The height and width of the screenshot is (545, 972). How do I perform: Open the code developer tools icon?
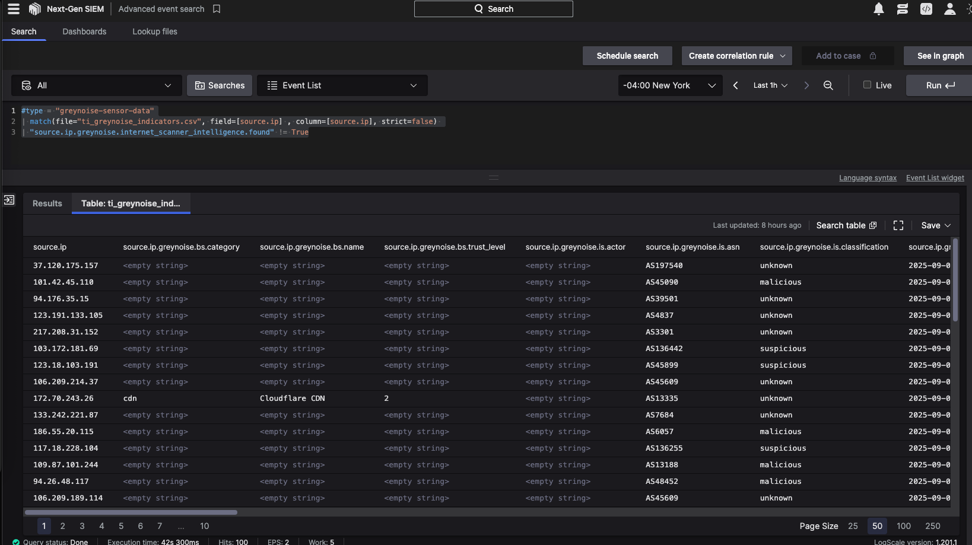[926, 9]
